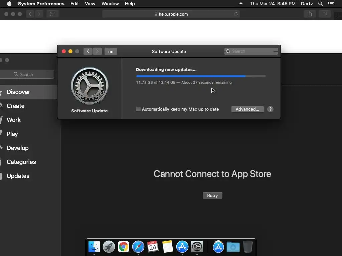The image size is (342, 256).
Task: Click the Software Update search field
Action: 251,51
